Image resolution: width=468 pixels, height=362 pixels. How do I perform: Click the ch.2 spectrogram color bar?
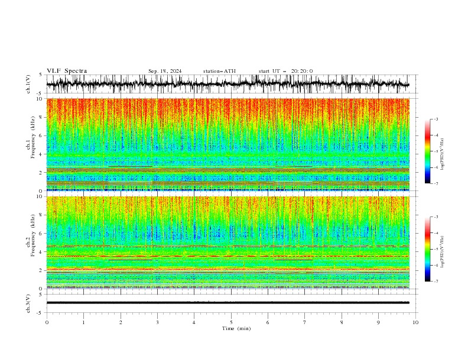pos(427,249)
